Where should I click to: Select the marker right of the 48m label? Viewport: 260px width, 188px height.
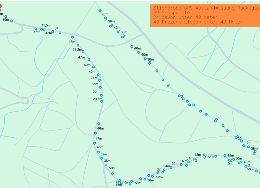[204, 155]
